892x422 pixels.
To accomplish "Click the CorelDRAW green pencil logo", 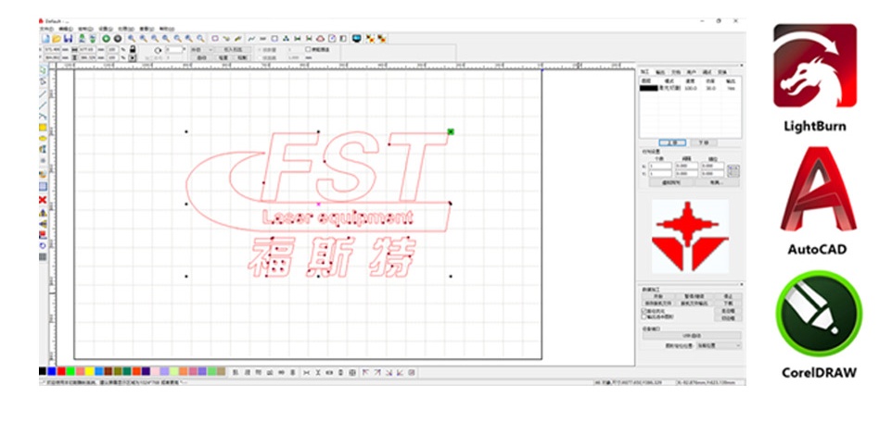I will click(819, 314).
